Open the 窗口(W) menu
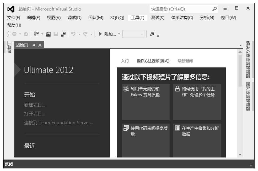The width and height of the screenshot is (258, 171). (x=228, y=18)
